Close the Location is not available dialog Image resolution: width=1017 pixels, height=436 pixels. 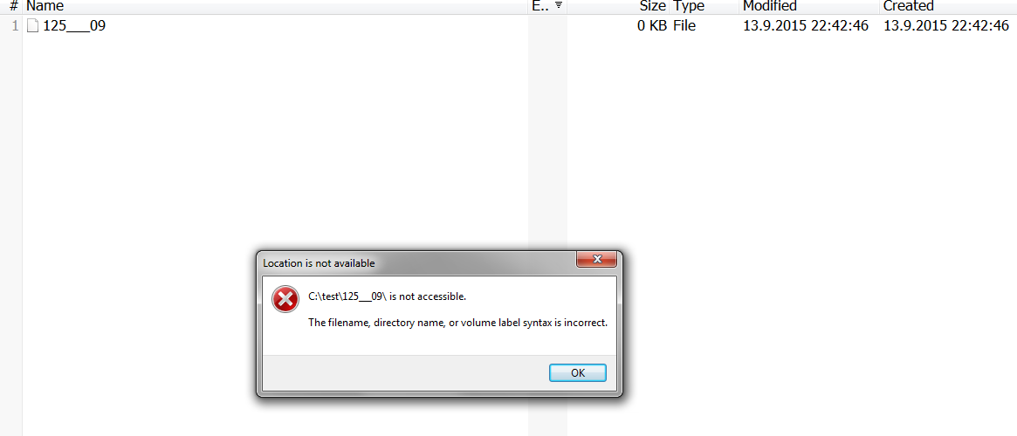(x=597, y=259)
